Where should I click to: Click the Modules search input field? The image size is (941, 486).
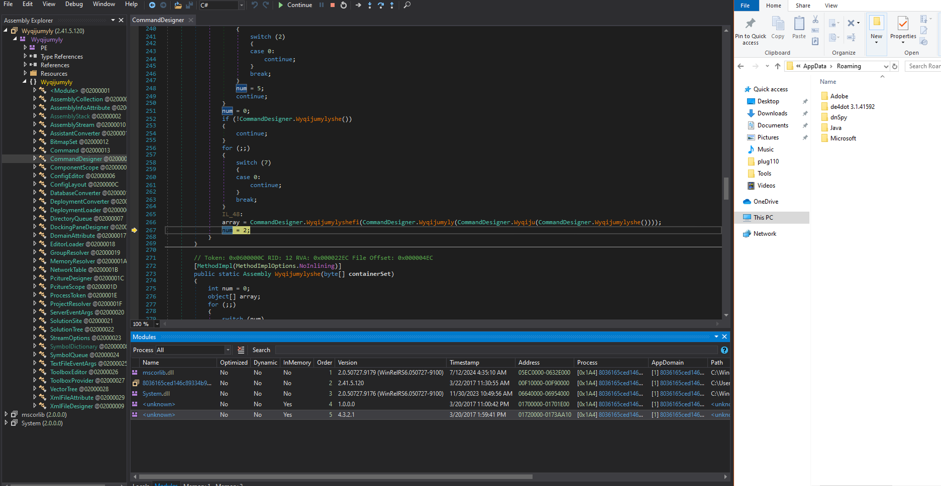(x=496, y=350)
